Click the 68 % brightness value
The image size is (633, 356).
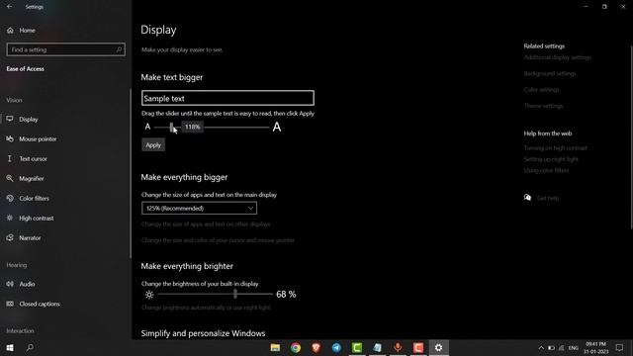[x=286, y=295]
